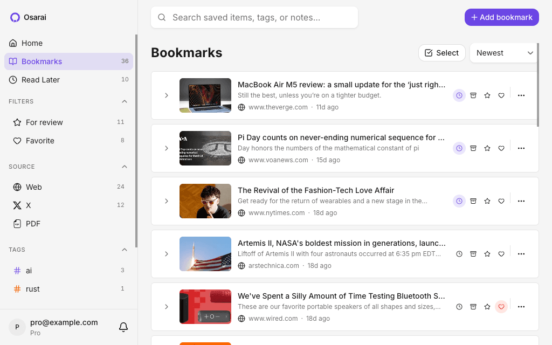Collapse the Filters section
This screenshot has height=345, width=552.
point(125,101)
